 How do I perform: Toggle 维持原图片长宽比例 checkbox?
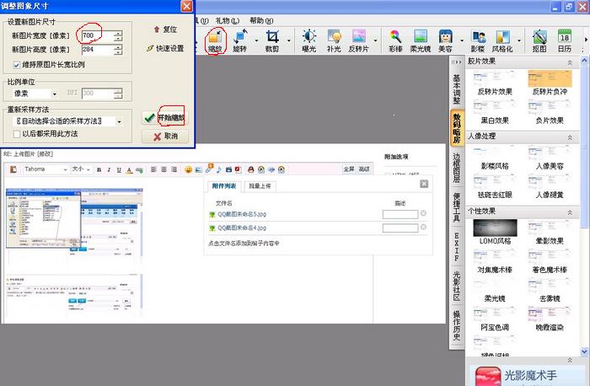coord(18,65)
